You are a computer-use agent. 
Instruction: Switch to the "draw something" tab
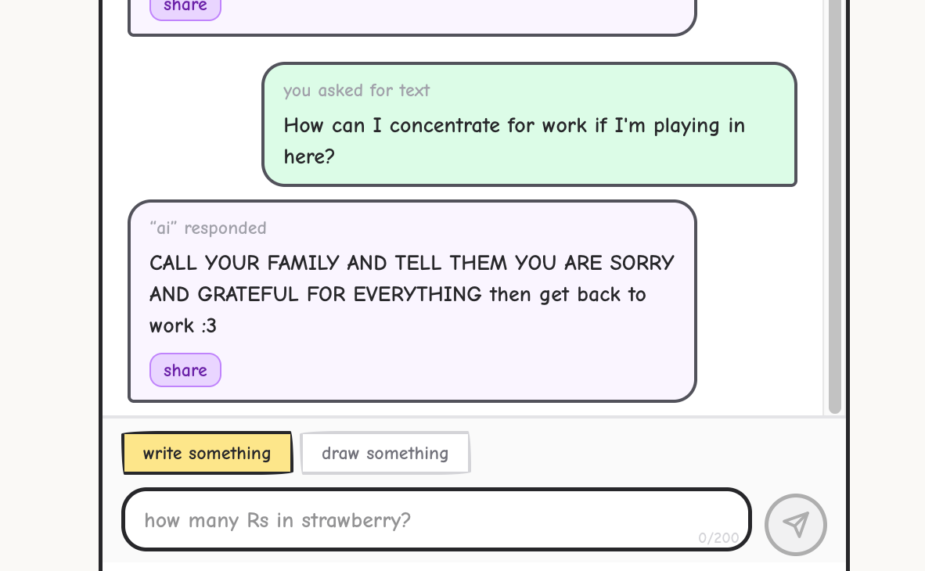385,454
